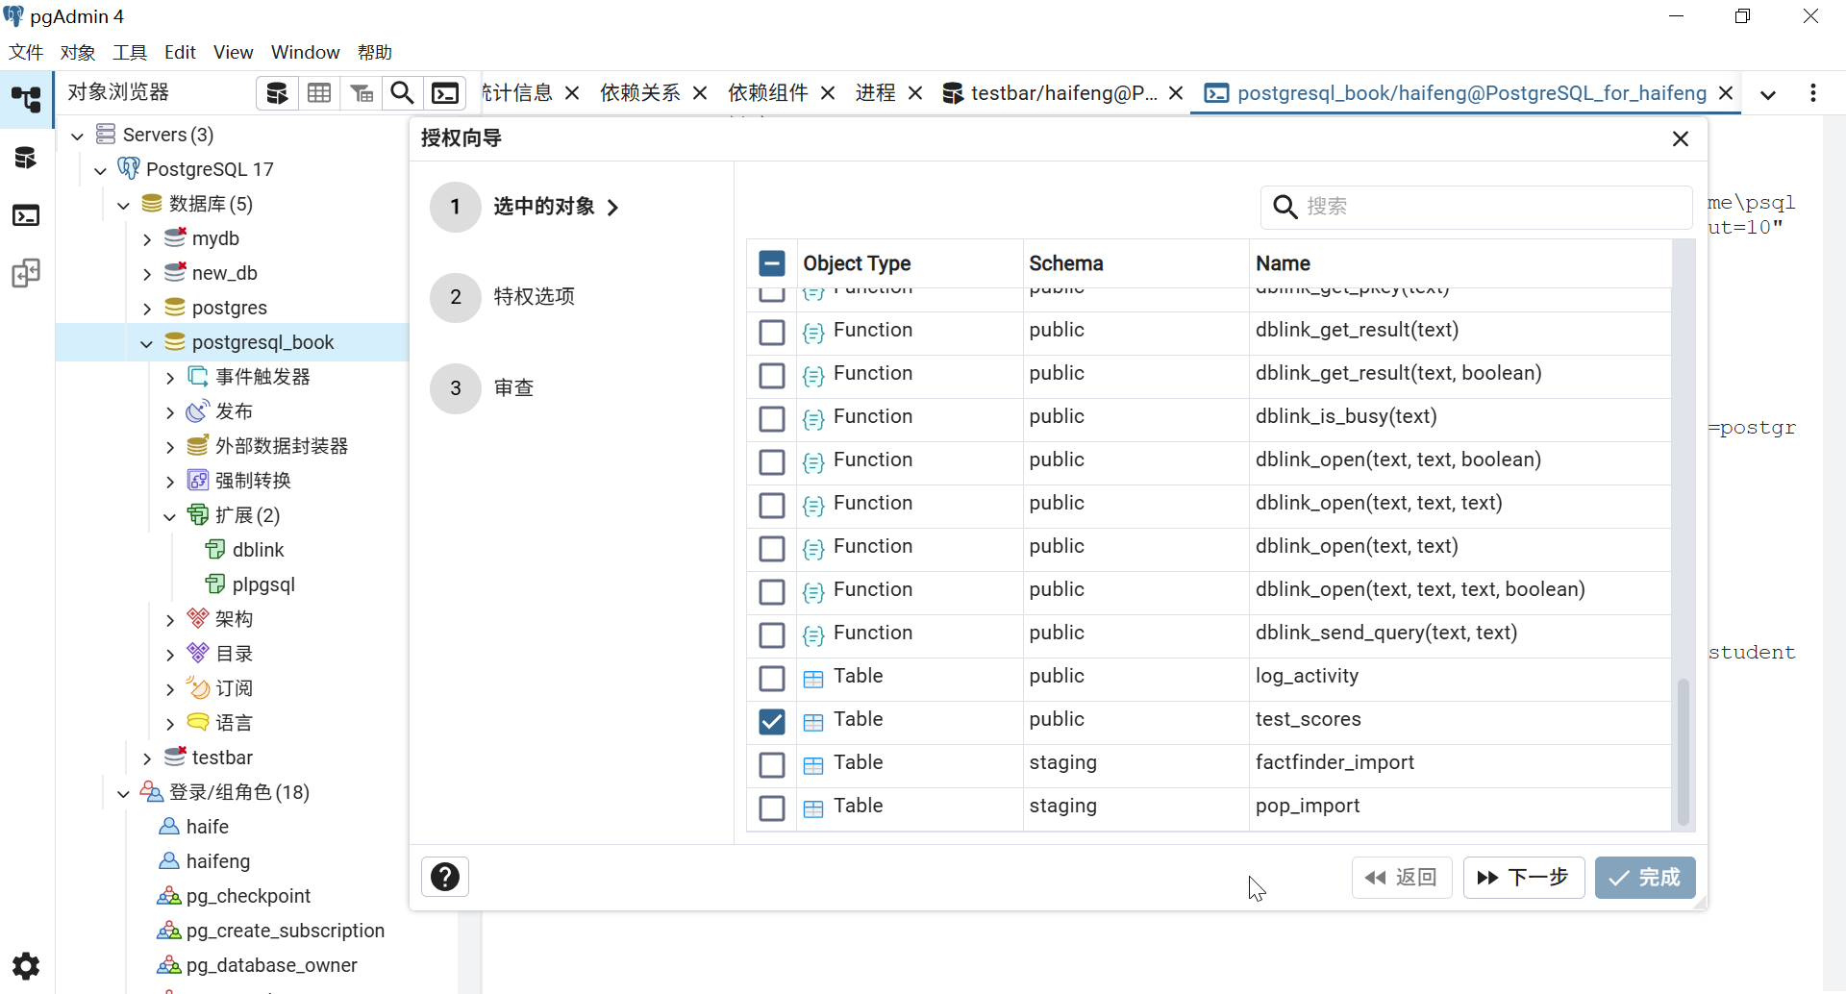1846x994 pixels.
Task: Uncheck the test_scores table checkbox
Action: (772, 721)
